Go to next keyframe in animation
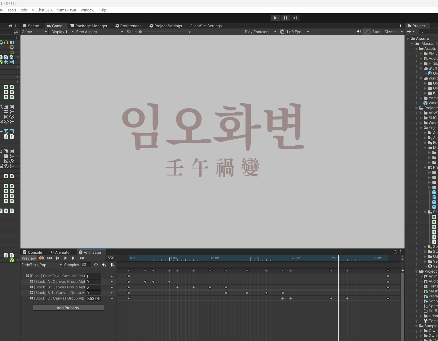 pos(73,258)
